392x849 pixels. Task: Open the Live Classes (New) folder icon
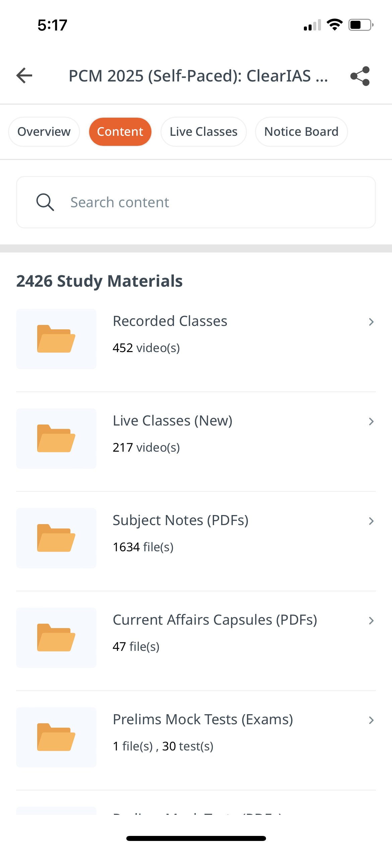[x=56, y=439]
